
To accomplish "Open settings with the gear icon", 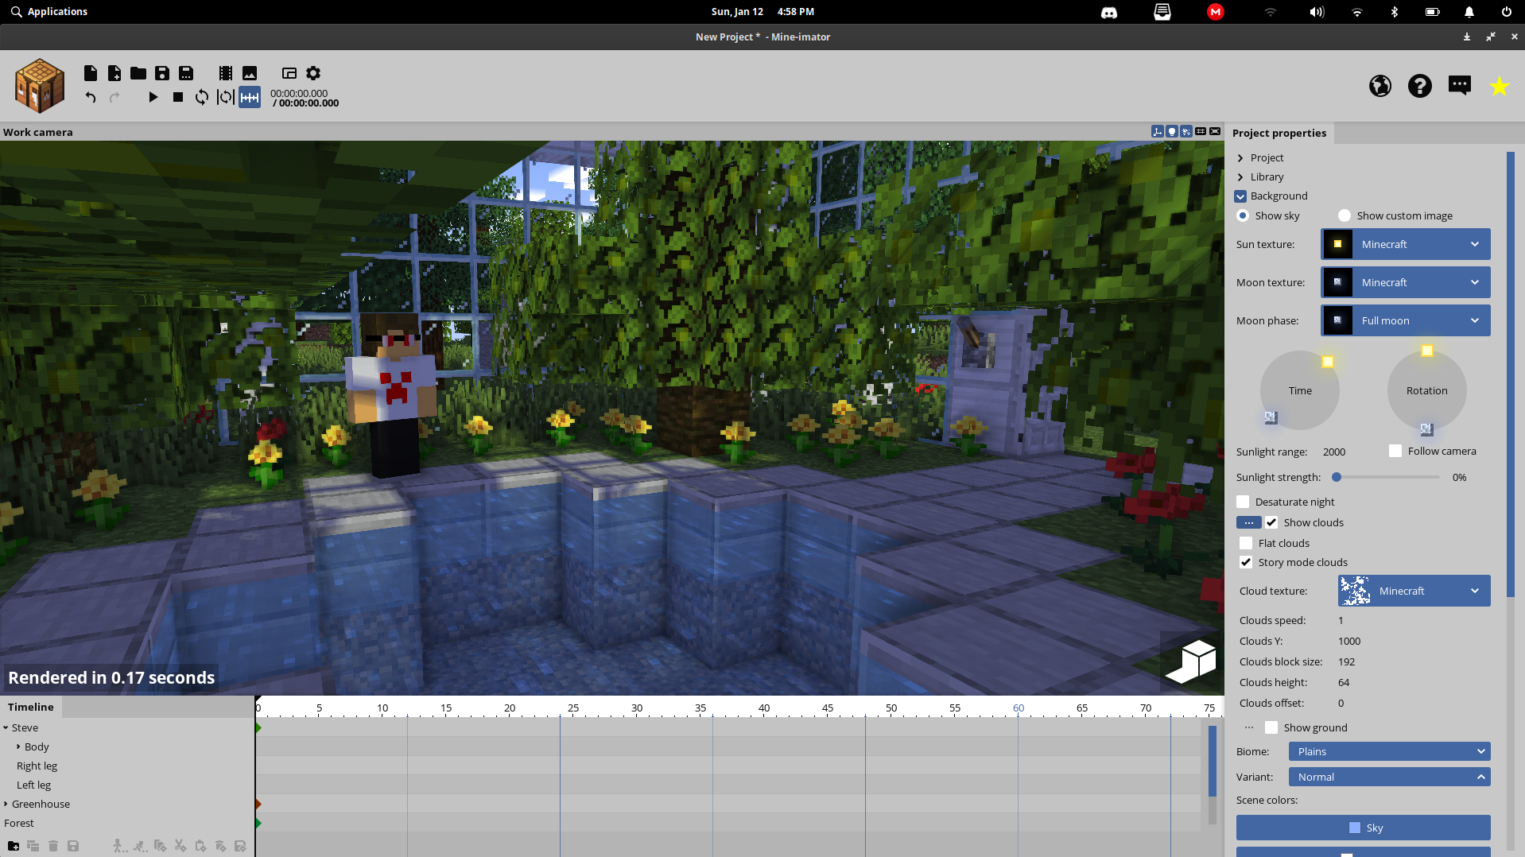I will [x=313, y=73].
